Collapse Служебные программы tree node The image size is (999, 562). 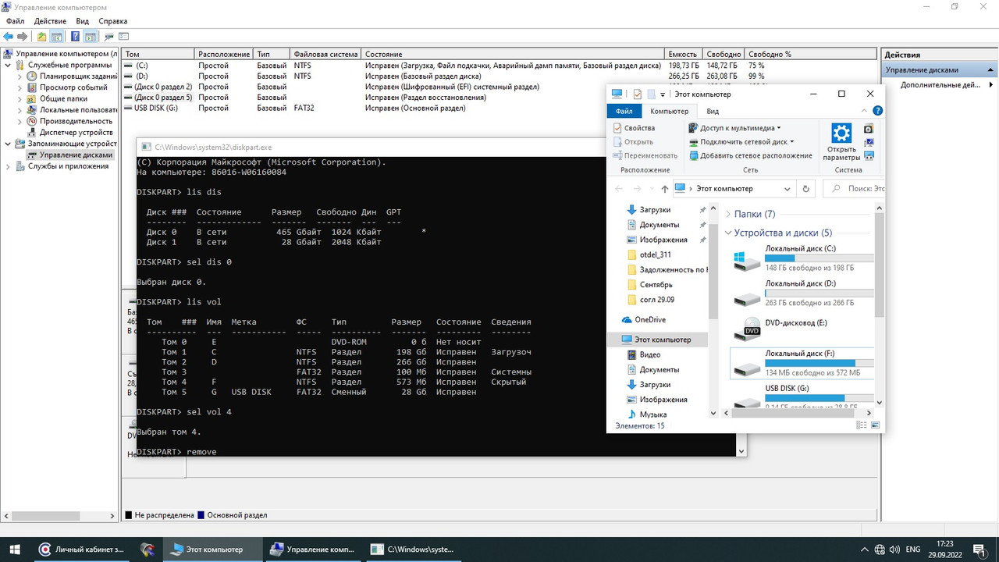(x=9, y=65)
